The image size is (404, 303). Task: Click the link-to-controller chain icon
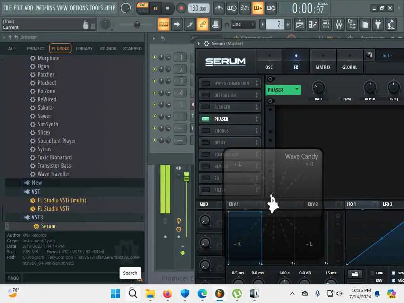(x=202, y=24)
